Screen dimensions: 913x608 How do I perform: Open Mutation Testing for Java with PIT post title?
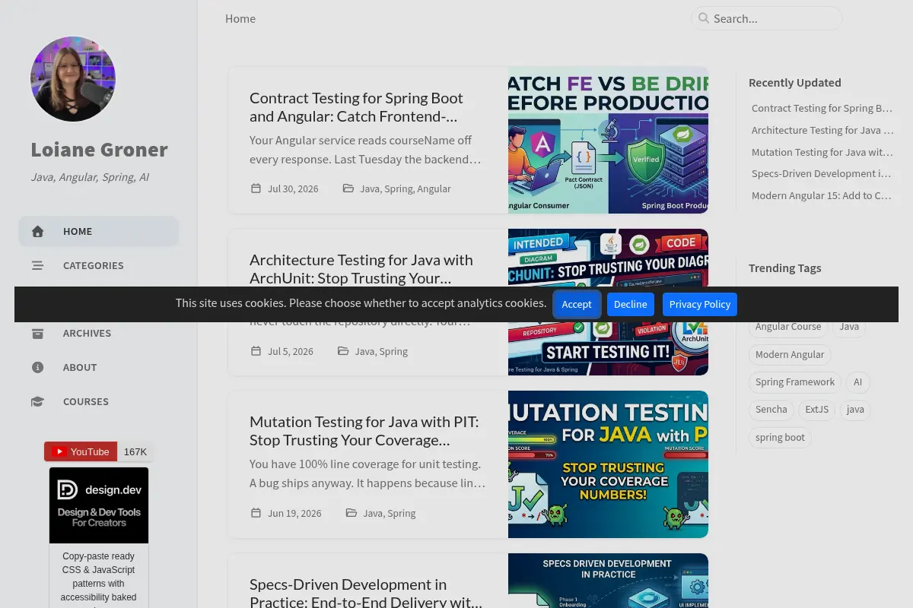364,431
